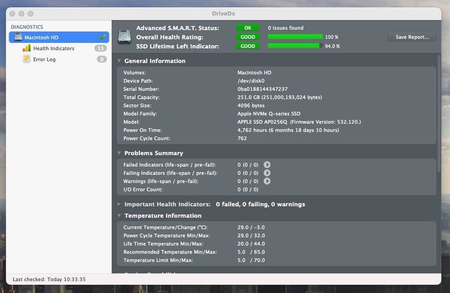Screen dimensions: 450x293
Task: Select Macintosh HD in the Diagnostics list
Action: coord(59,37)
